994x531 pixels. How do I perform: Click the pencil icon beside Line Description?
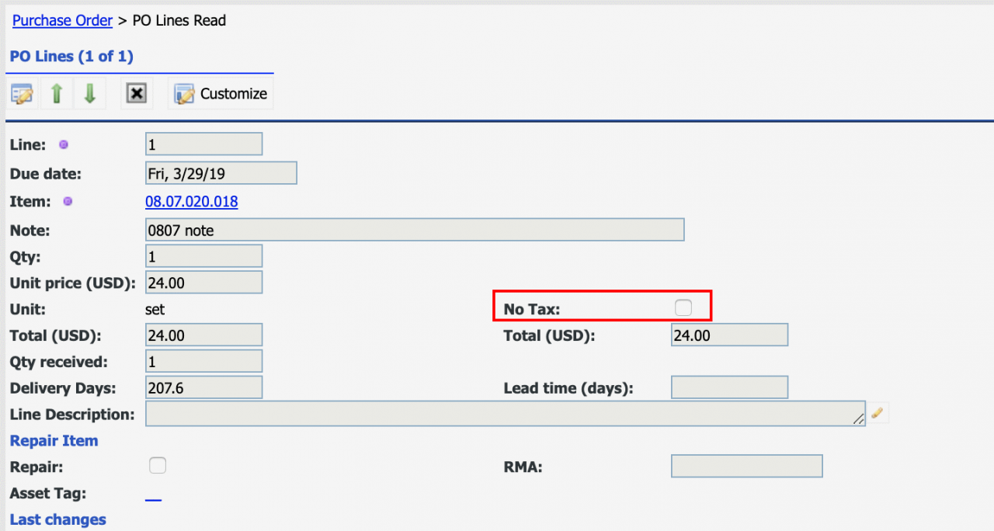click(x=878, y=413)
